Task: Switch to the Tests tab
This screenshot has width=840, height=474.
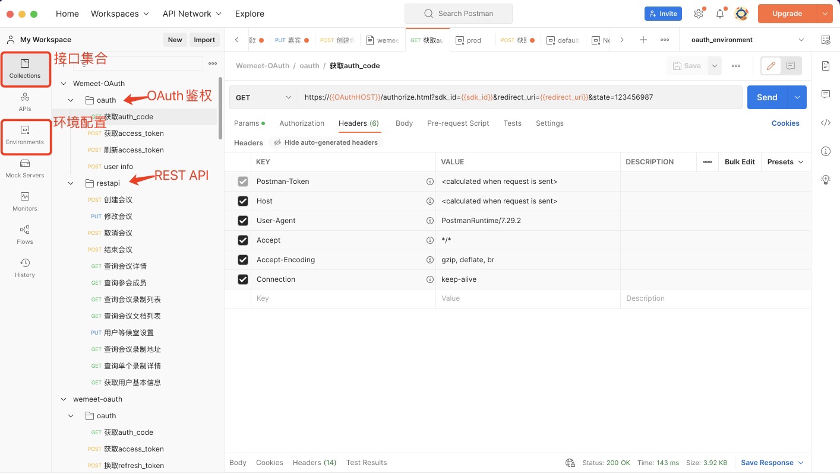Action: tap(512, 123)
